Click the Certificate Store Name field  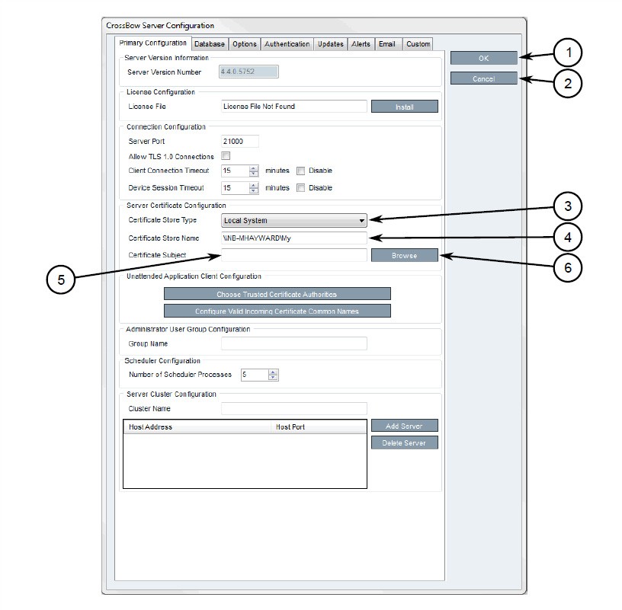click(x=294, y=238)
